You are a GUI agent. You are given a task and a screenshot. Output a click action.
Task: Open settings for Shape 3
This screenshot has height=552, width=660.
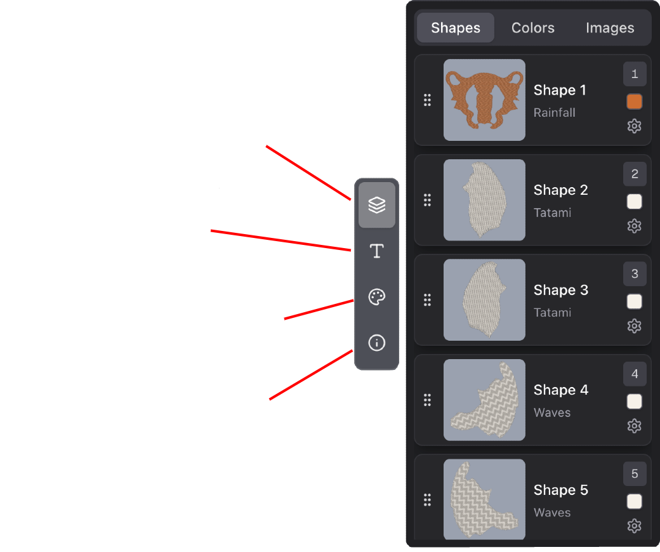(635, 325)
